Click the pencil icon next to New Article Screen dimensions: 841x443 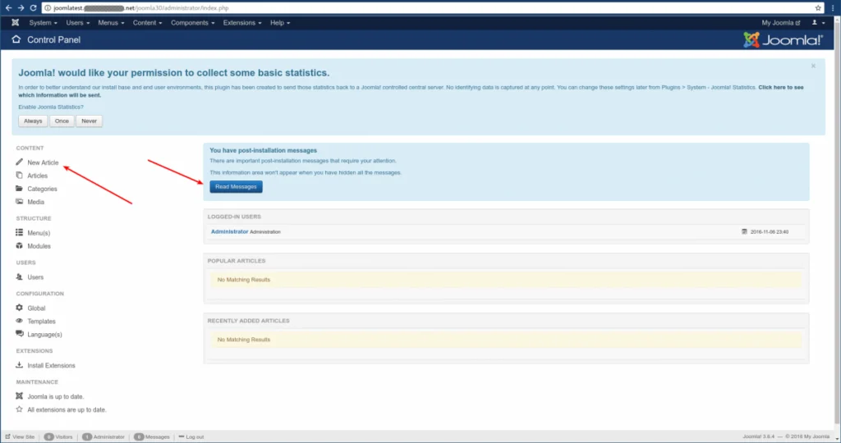20,162
